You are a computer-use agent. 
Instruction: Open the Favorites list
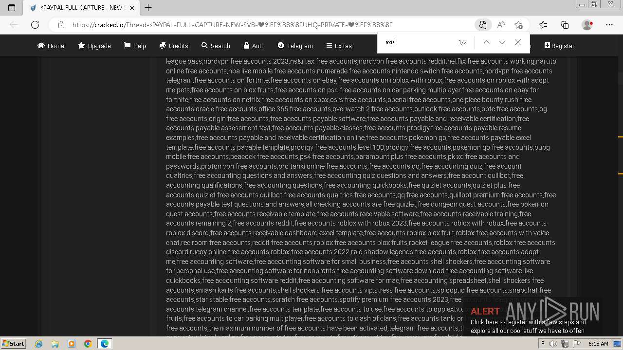coord(543,25)
